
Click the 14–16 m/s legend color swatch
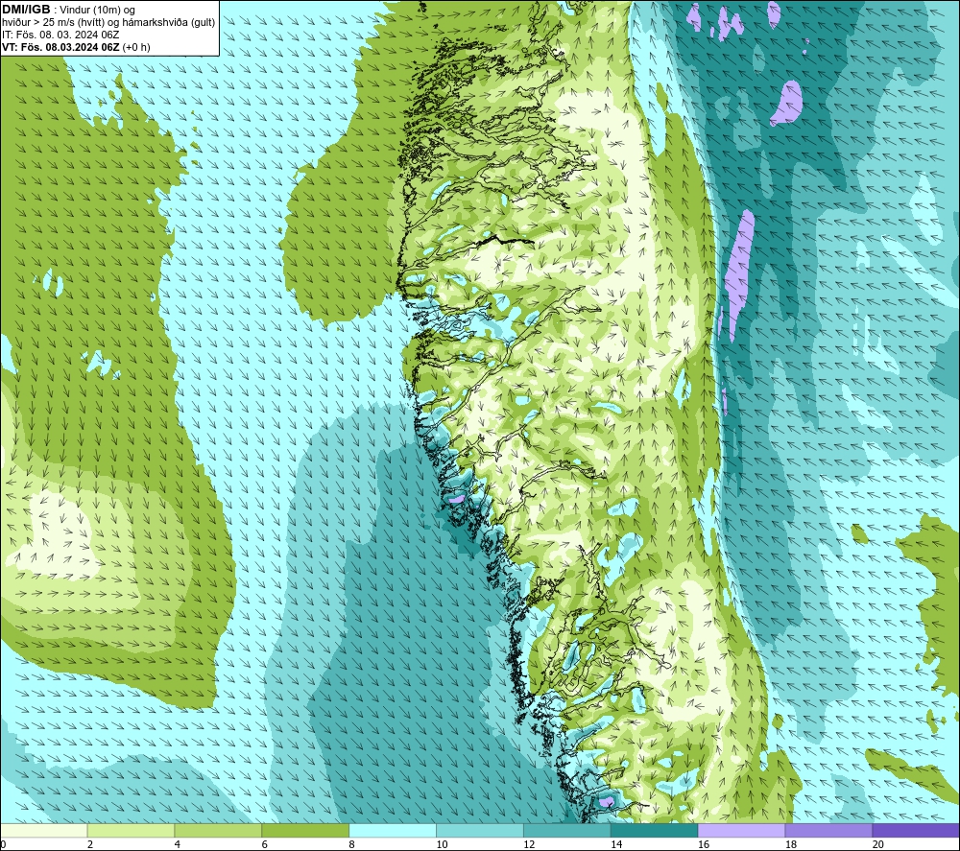point(654,830)
